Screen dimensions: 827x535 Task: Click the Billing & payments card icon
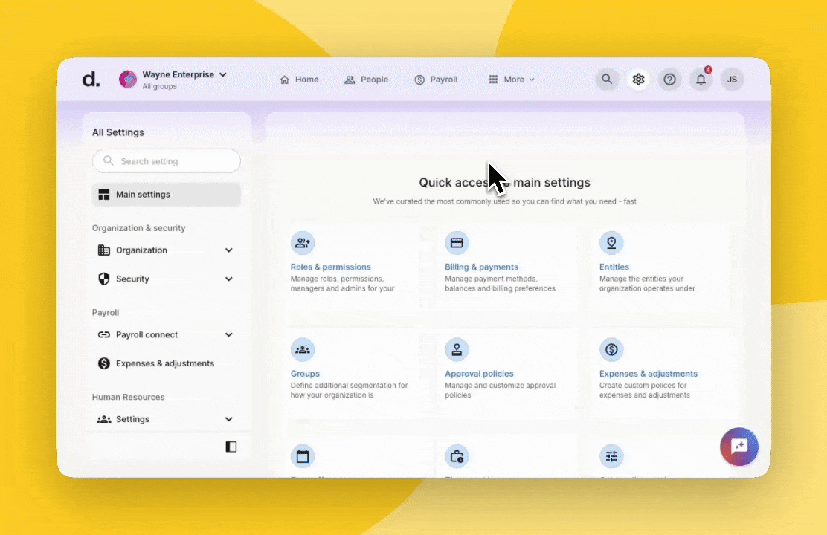[x=457, y=243]
